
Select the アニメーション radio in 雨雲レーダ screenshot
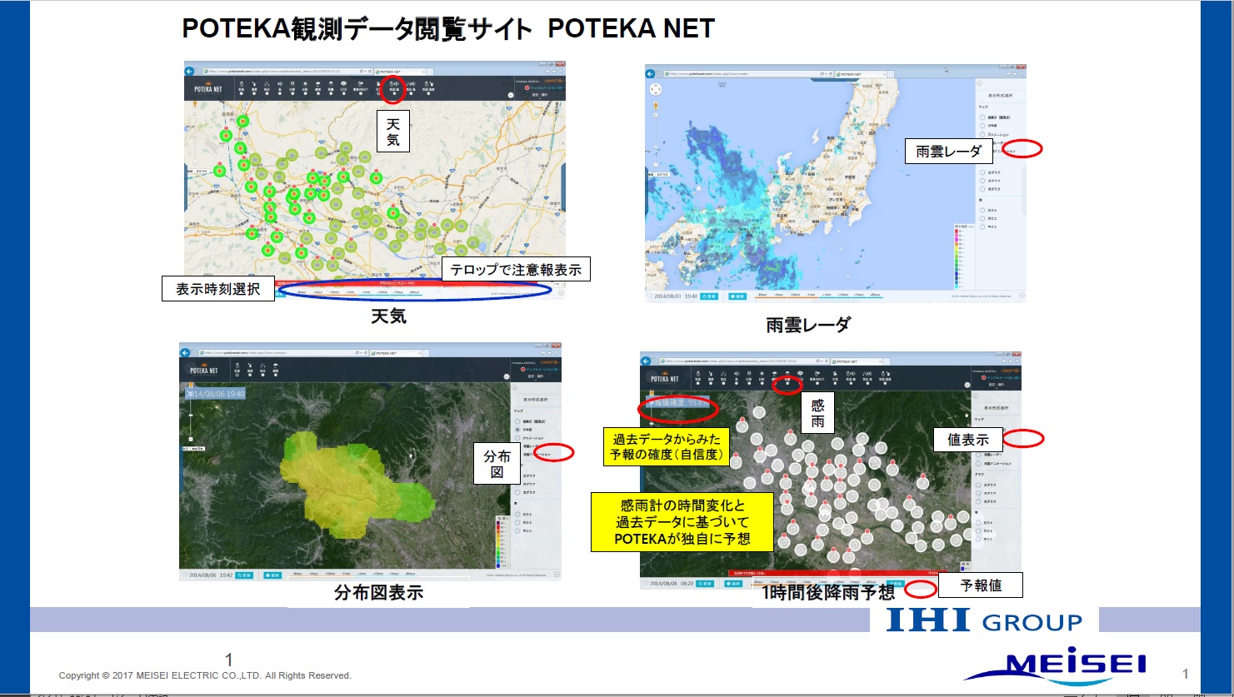point(982,134)
